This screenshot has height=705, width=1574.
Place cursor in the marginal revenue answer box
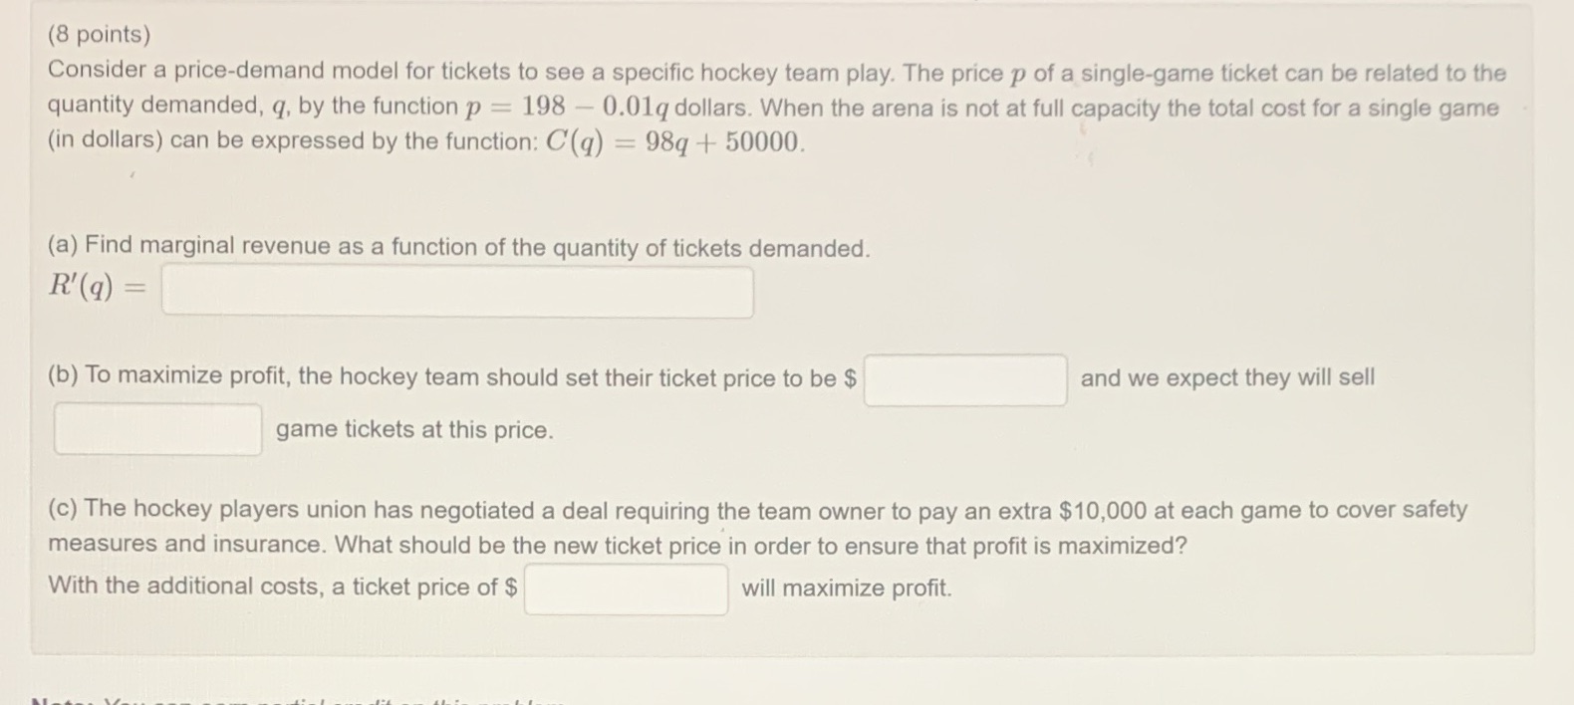click(456, 291)
